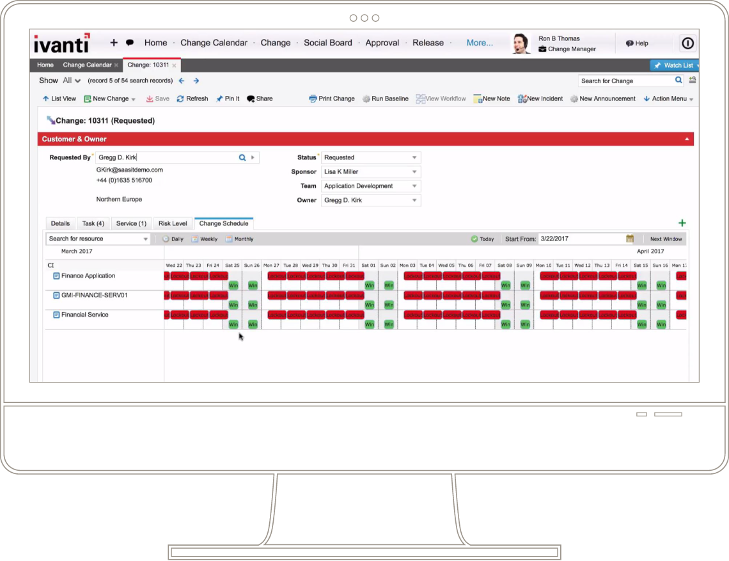Click New Announcement in the toolbar

click(603, 99)
